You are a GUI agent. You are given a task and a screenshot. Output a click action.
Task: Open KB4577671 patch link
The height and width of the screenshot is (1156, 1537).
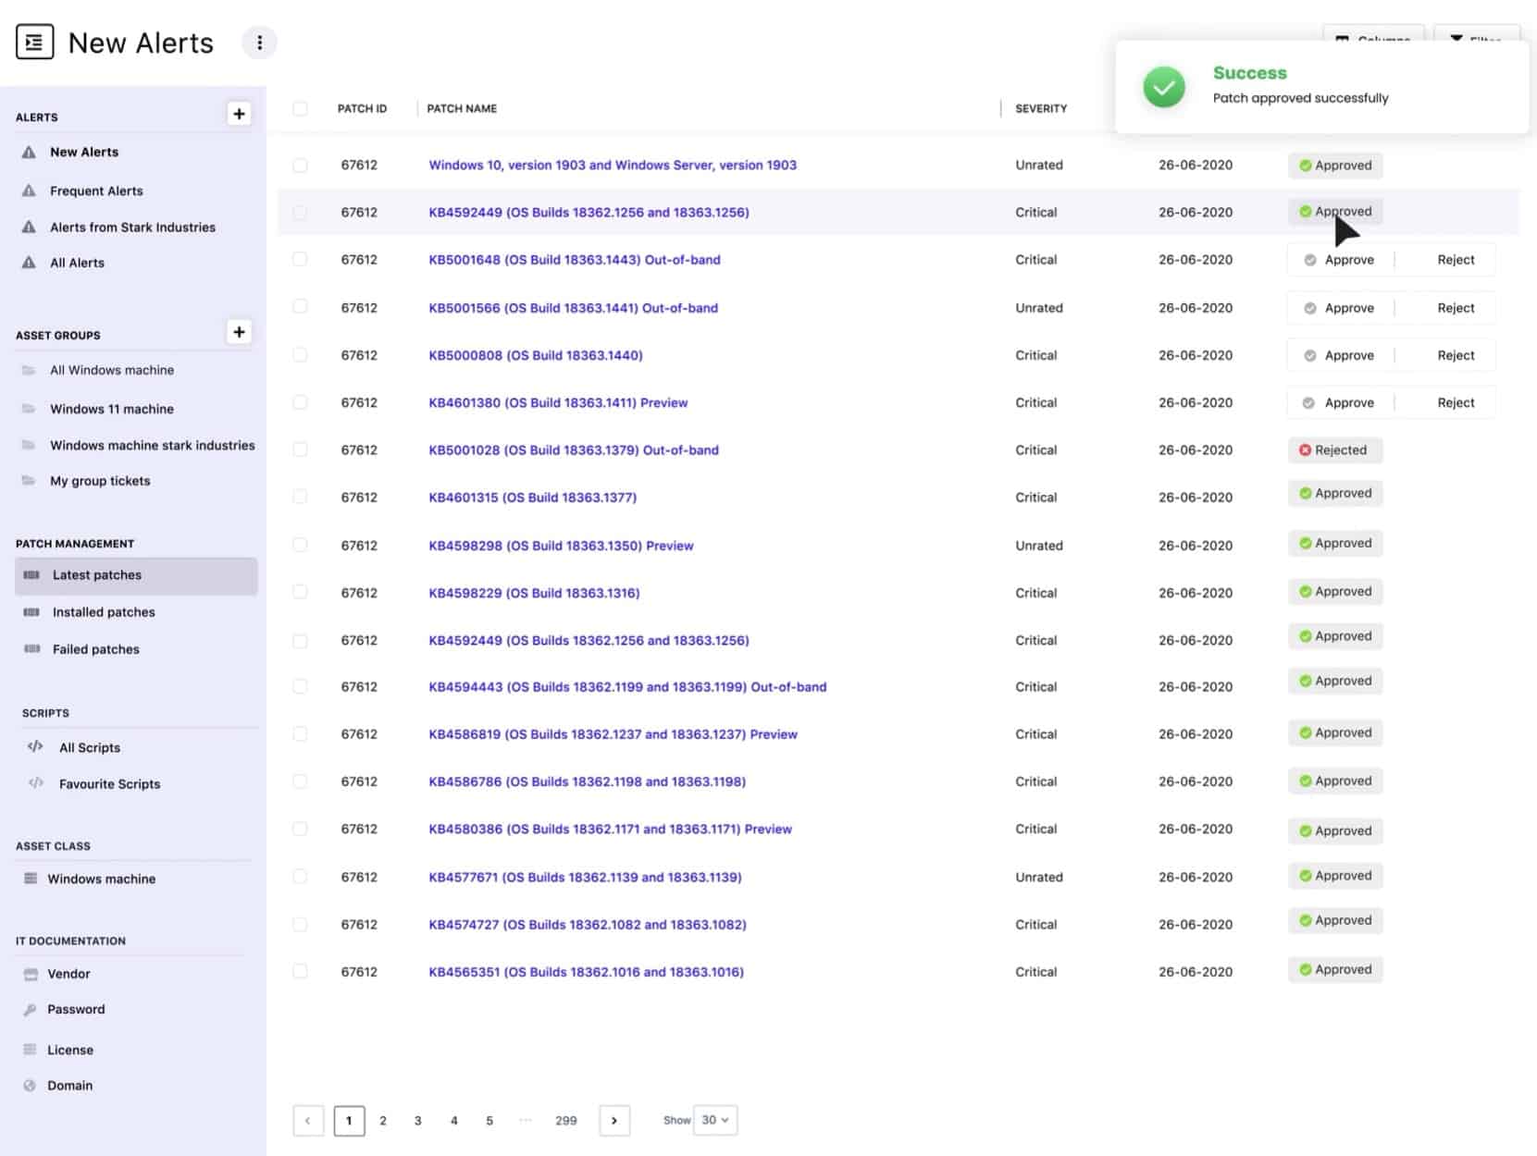click(585, 877)
